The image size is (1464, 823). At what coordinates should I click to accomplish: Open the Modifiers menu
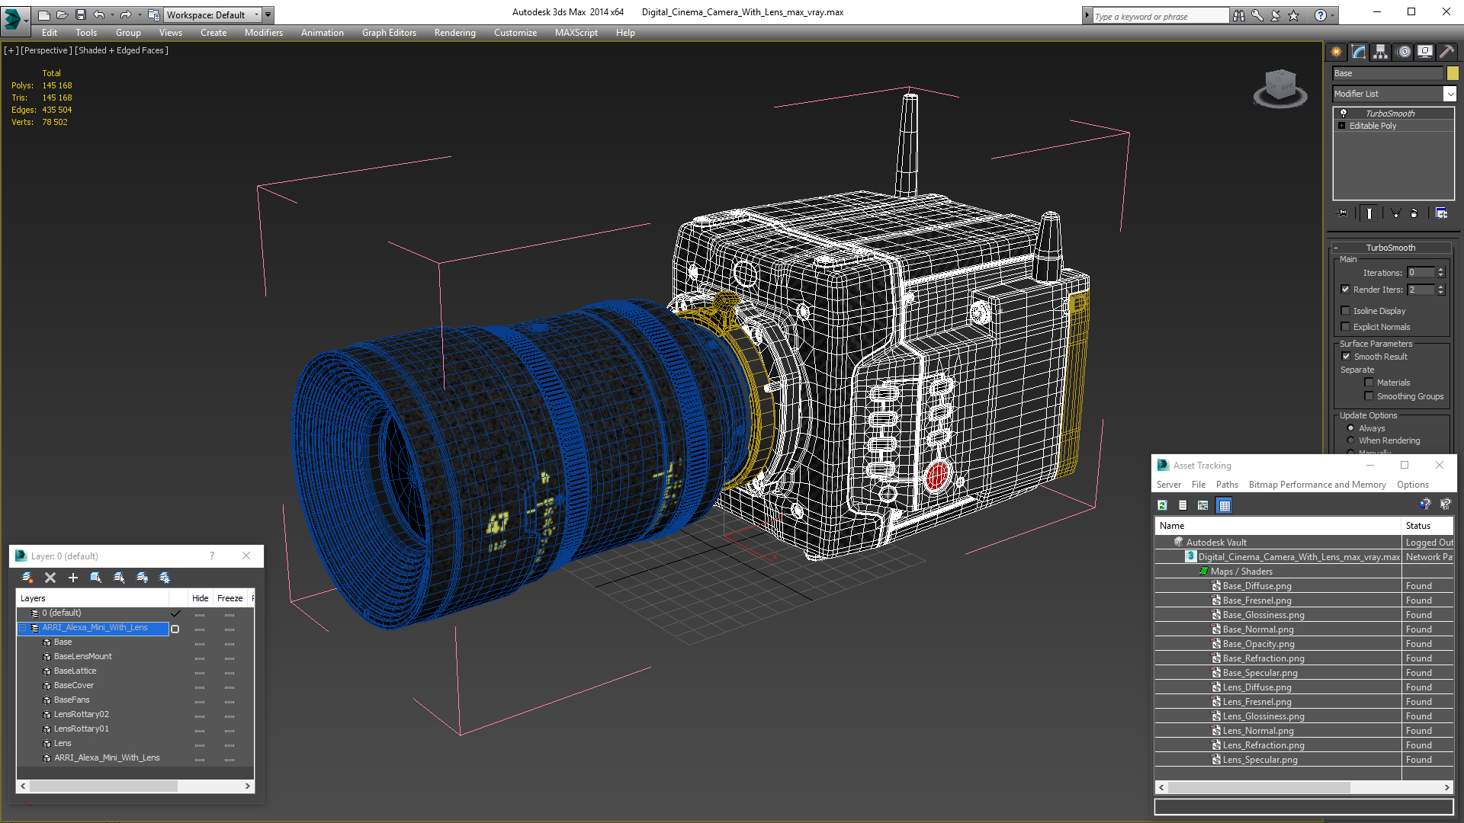pyautogui.click(x=263, y=33)
